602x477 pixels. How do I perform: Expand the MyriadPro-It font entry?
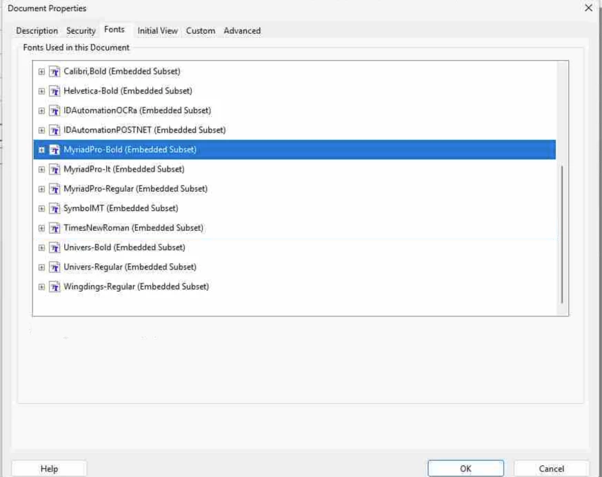coord(41,170)
